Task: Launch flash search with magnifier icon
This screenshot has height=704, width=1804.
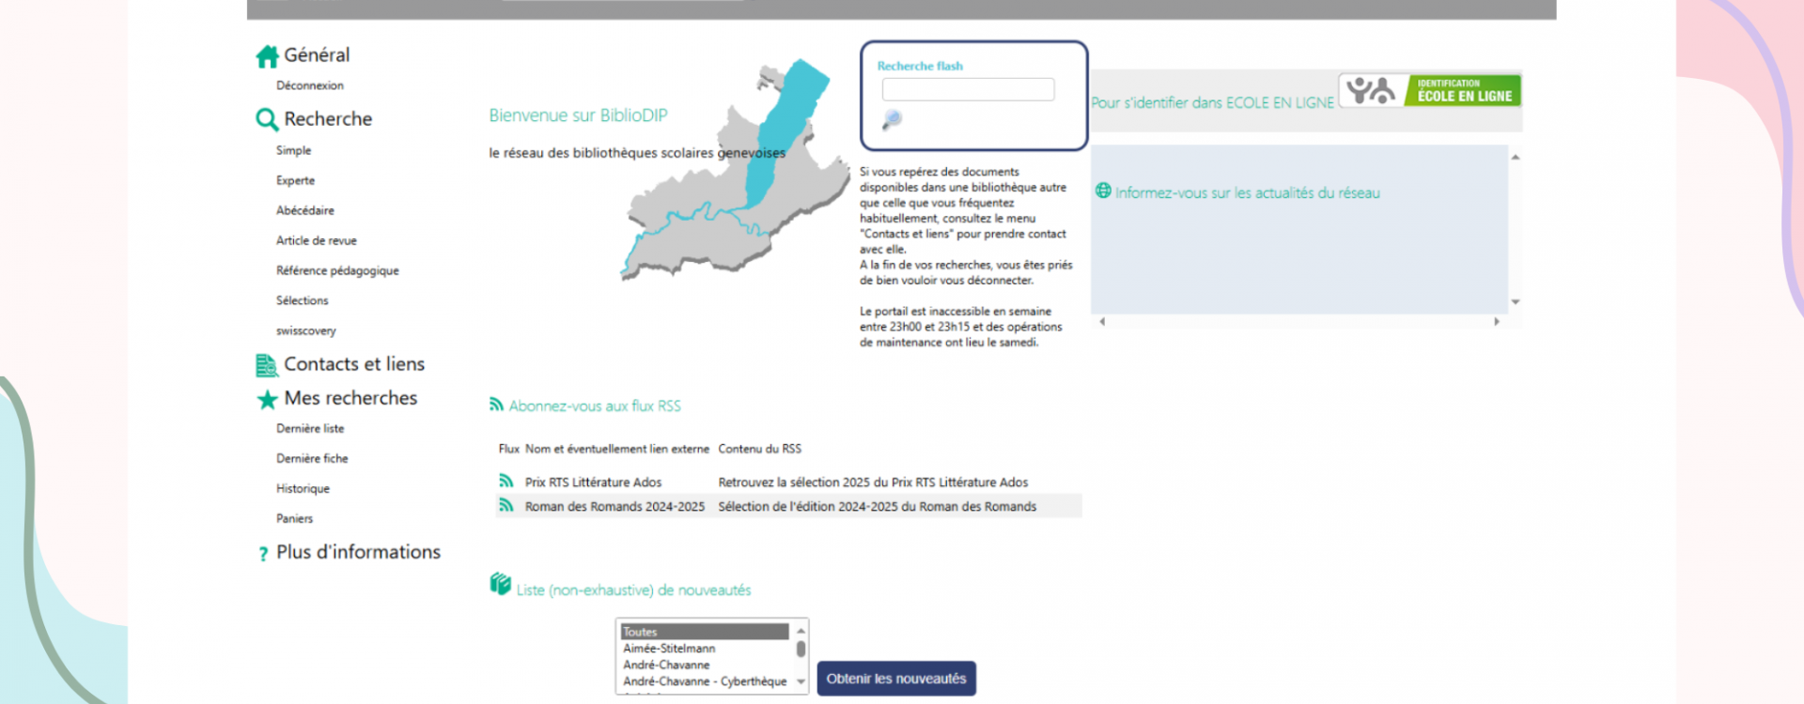Action: (892, 119)
